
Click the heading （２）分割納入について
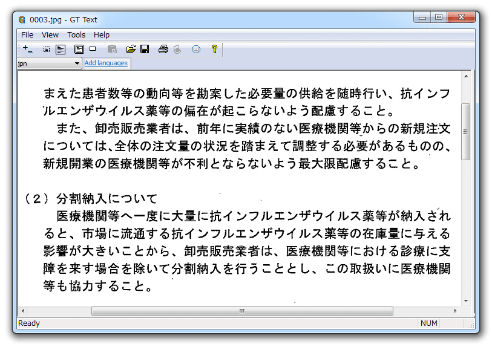coord(91,199)
